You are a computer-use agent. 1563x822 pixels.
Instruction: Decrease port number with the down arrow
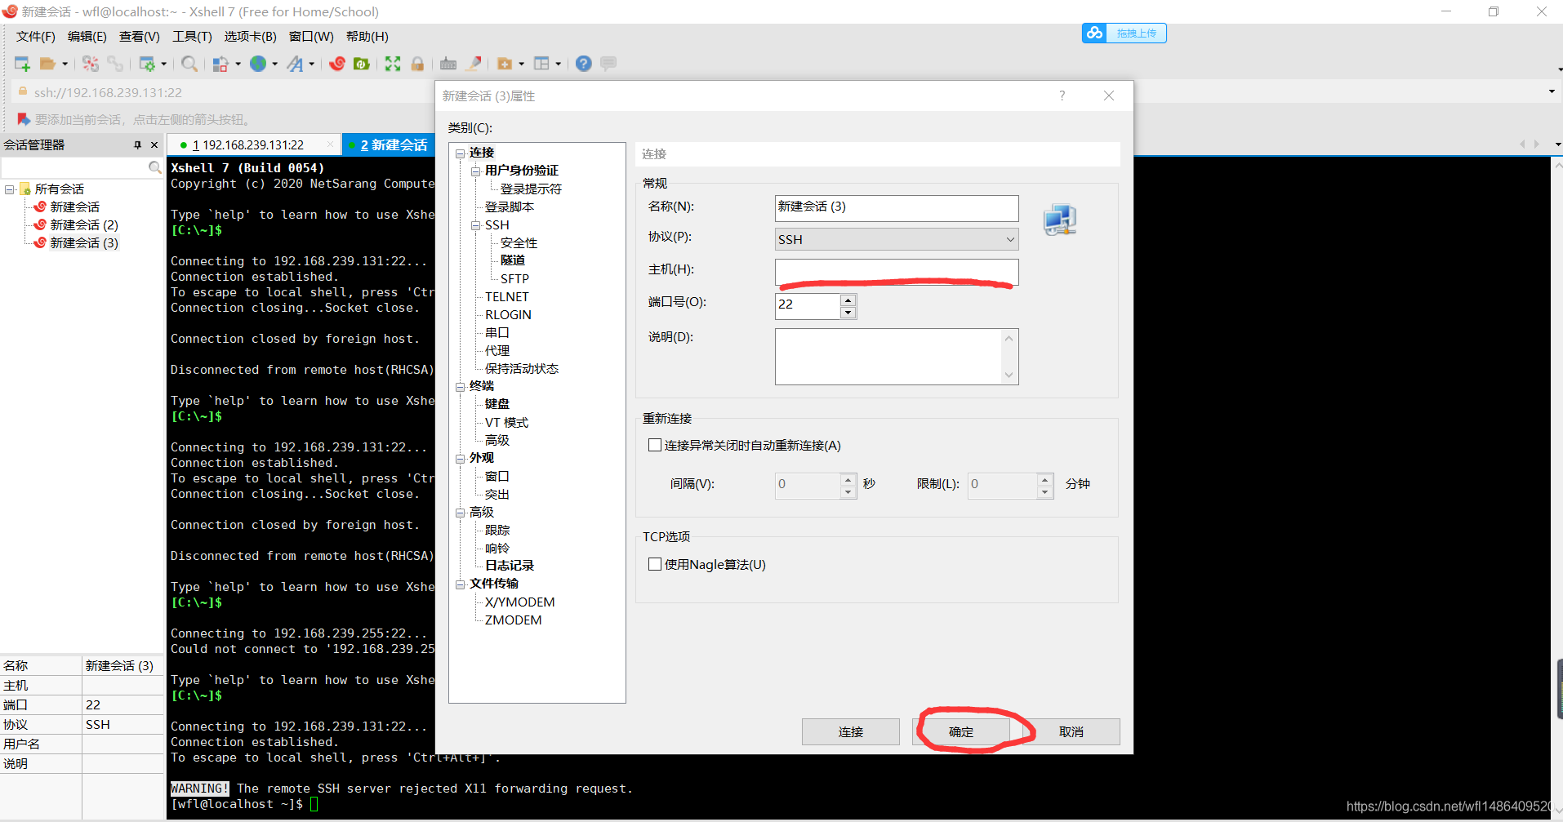point(848,313)
